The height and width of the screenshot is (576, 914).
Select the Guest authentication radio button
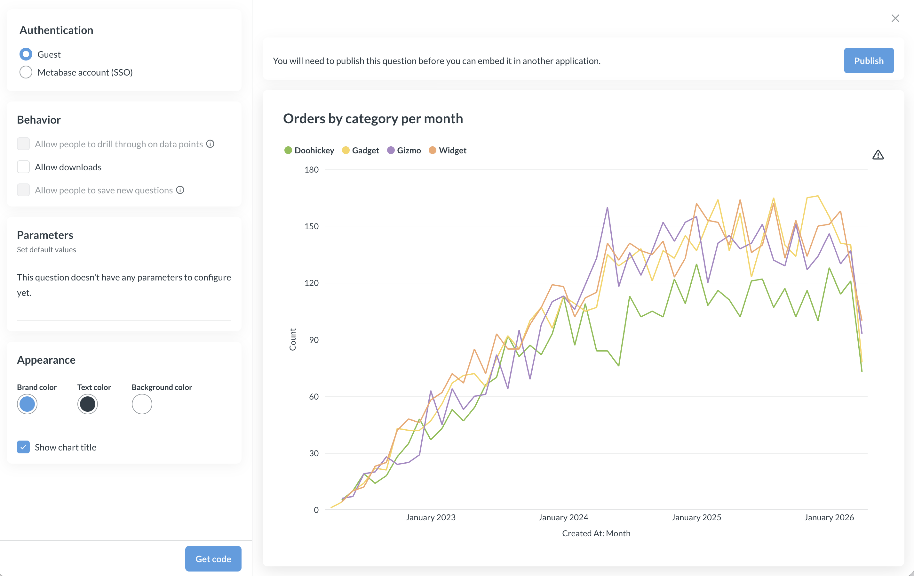[x=26, y=54]
